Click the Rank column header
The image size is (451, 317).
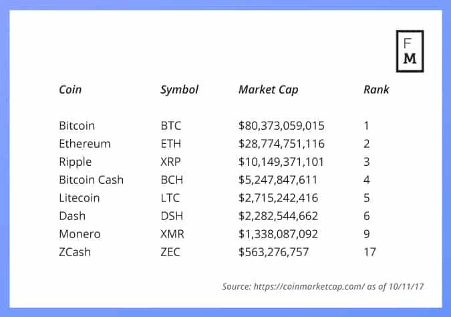click(376, 90)
